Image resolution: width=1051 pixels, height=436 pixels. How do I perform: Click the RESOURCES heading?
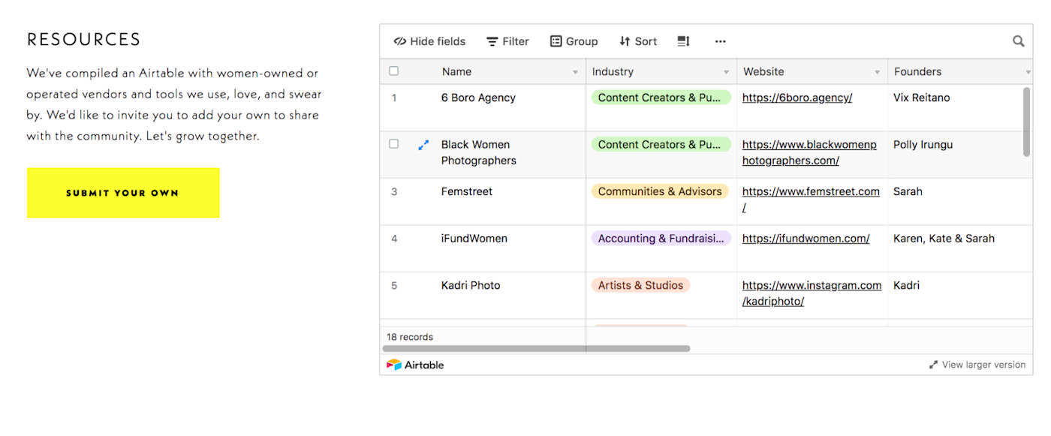coord(84,40)
